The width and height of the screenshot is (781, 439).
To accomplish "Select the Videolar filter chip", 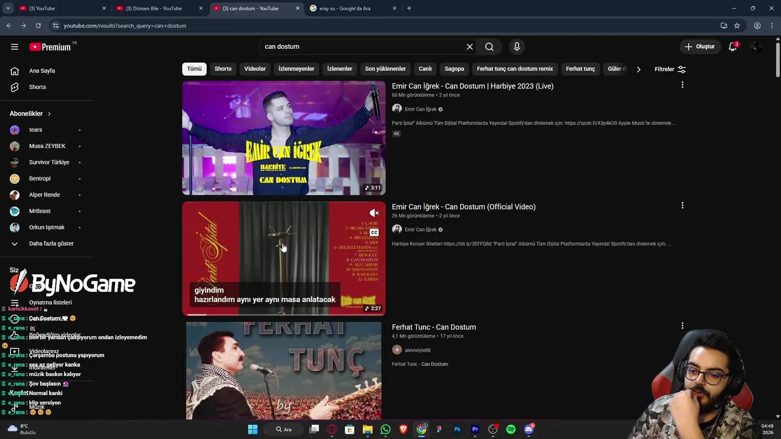I will tap(255, 69).
